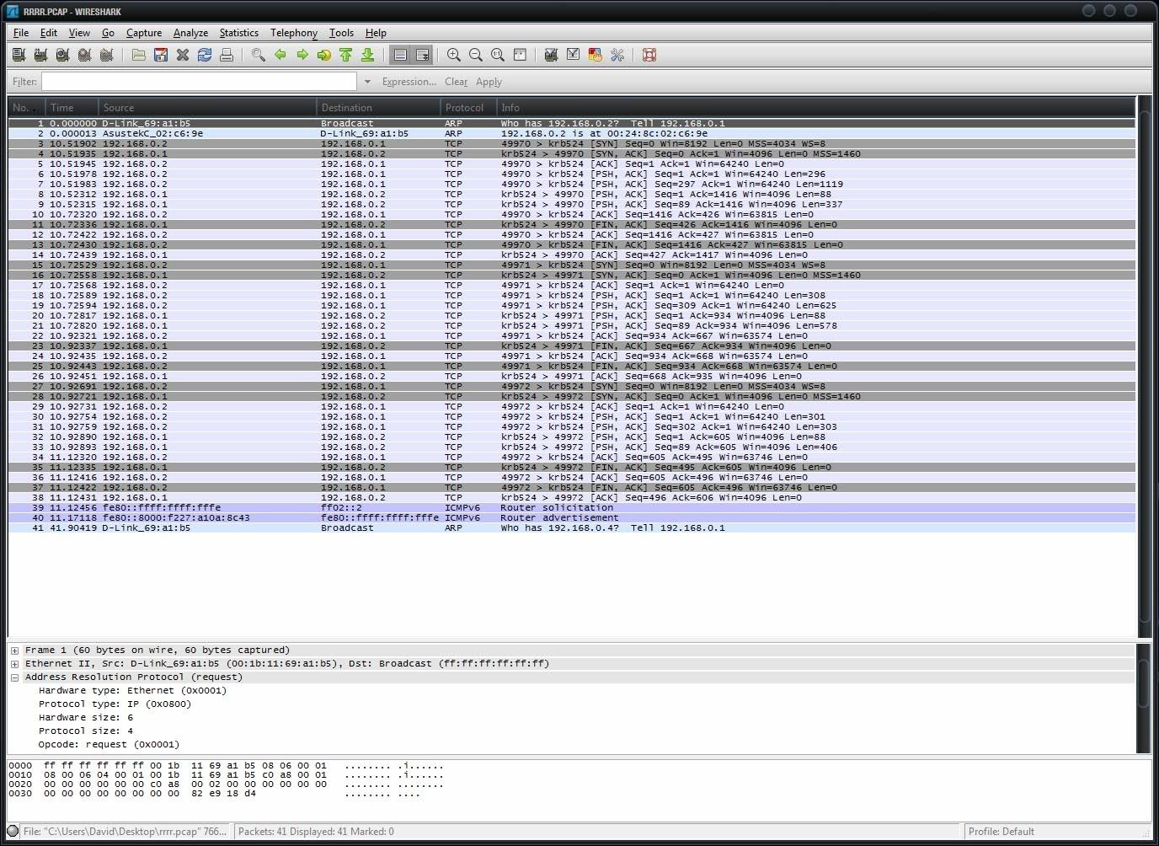Close the capture file with X icon
The image size is (1159, 846).
[x=183, y=55]
